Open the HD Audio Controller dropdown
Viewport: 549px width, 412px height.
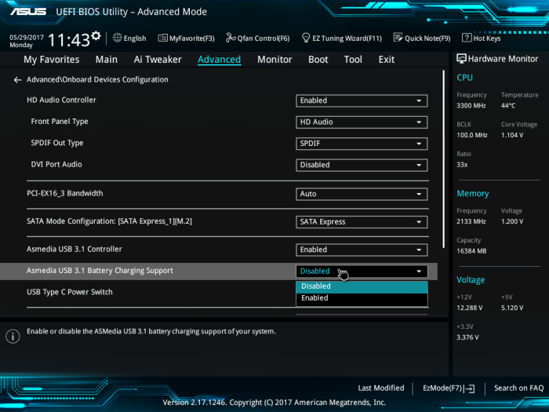coord(362,100)
